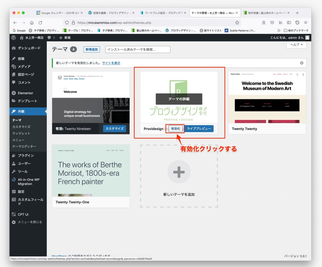Click the サイトを表示 link

(x=111, y=63)
